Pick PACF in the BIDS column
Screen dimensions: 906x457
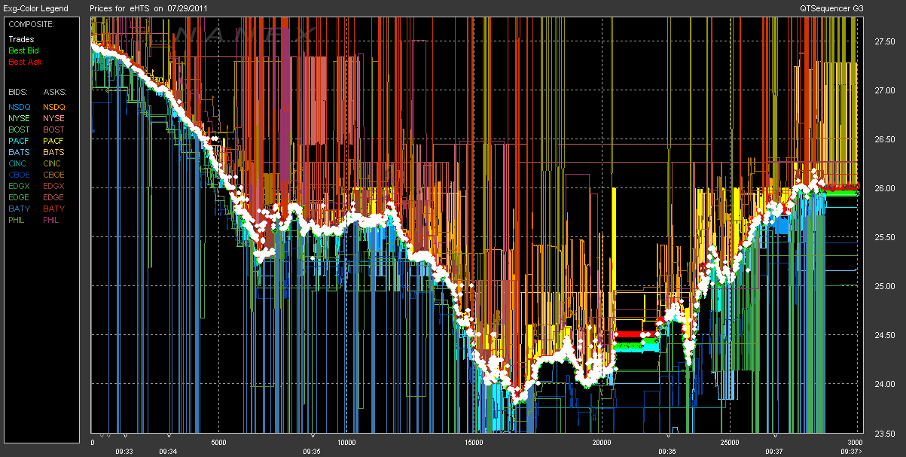(x=20, y=141)
